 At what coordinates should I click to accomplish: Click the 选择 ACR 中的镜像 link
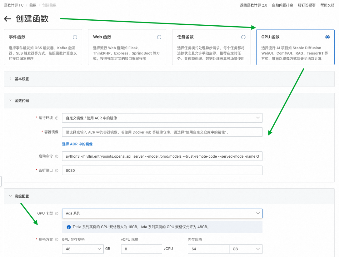click(77, 144)
